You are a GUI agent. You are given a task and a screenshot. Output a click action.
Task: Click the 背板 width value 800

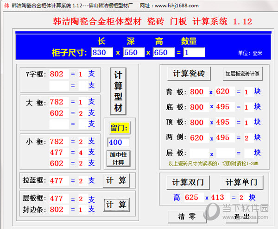tap(199, 92)
